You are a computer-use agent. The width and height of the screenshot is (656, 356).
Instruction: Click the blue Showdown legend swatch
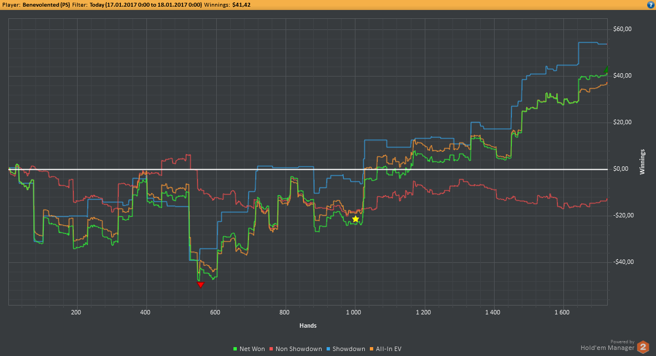click(x=329, y=349)
